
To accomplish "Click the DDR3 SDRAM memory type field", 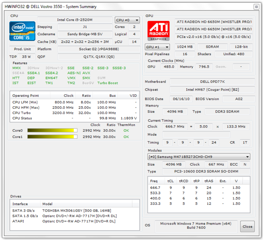I will coord(227,112).
